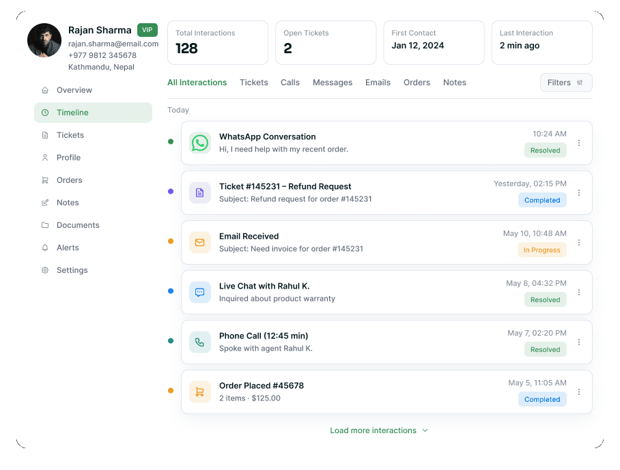Click the phone number +977 9812 345678
The width and height of the screenshot is (620, 470).
[102, 55]
